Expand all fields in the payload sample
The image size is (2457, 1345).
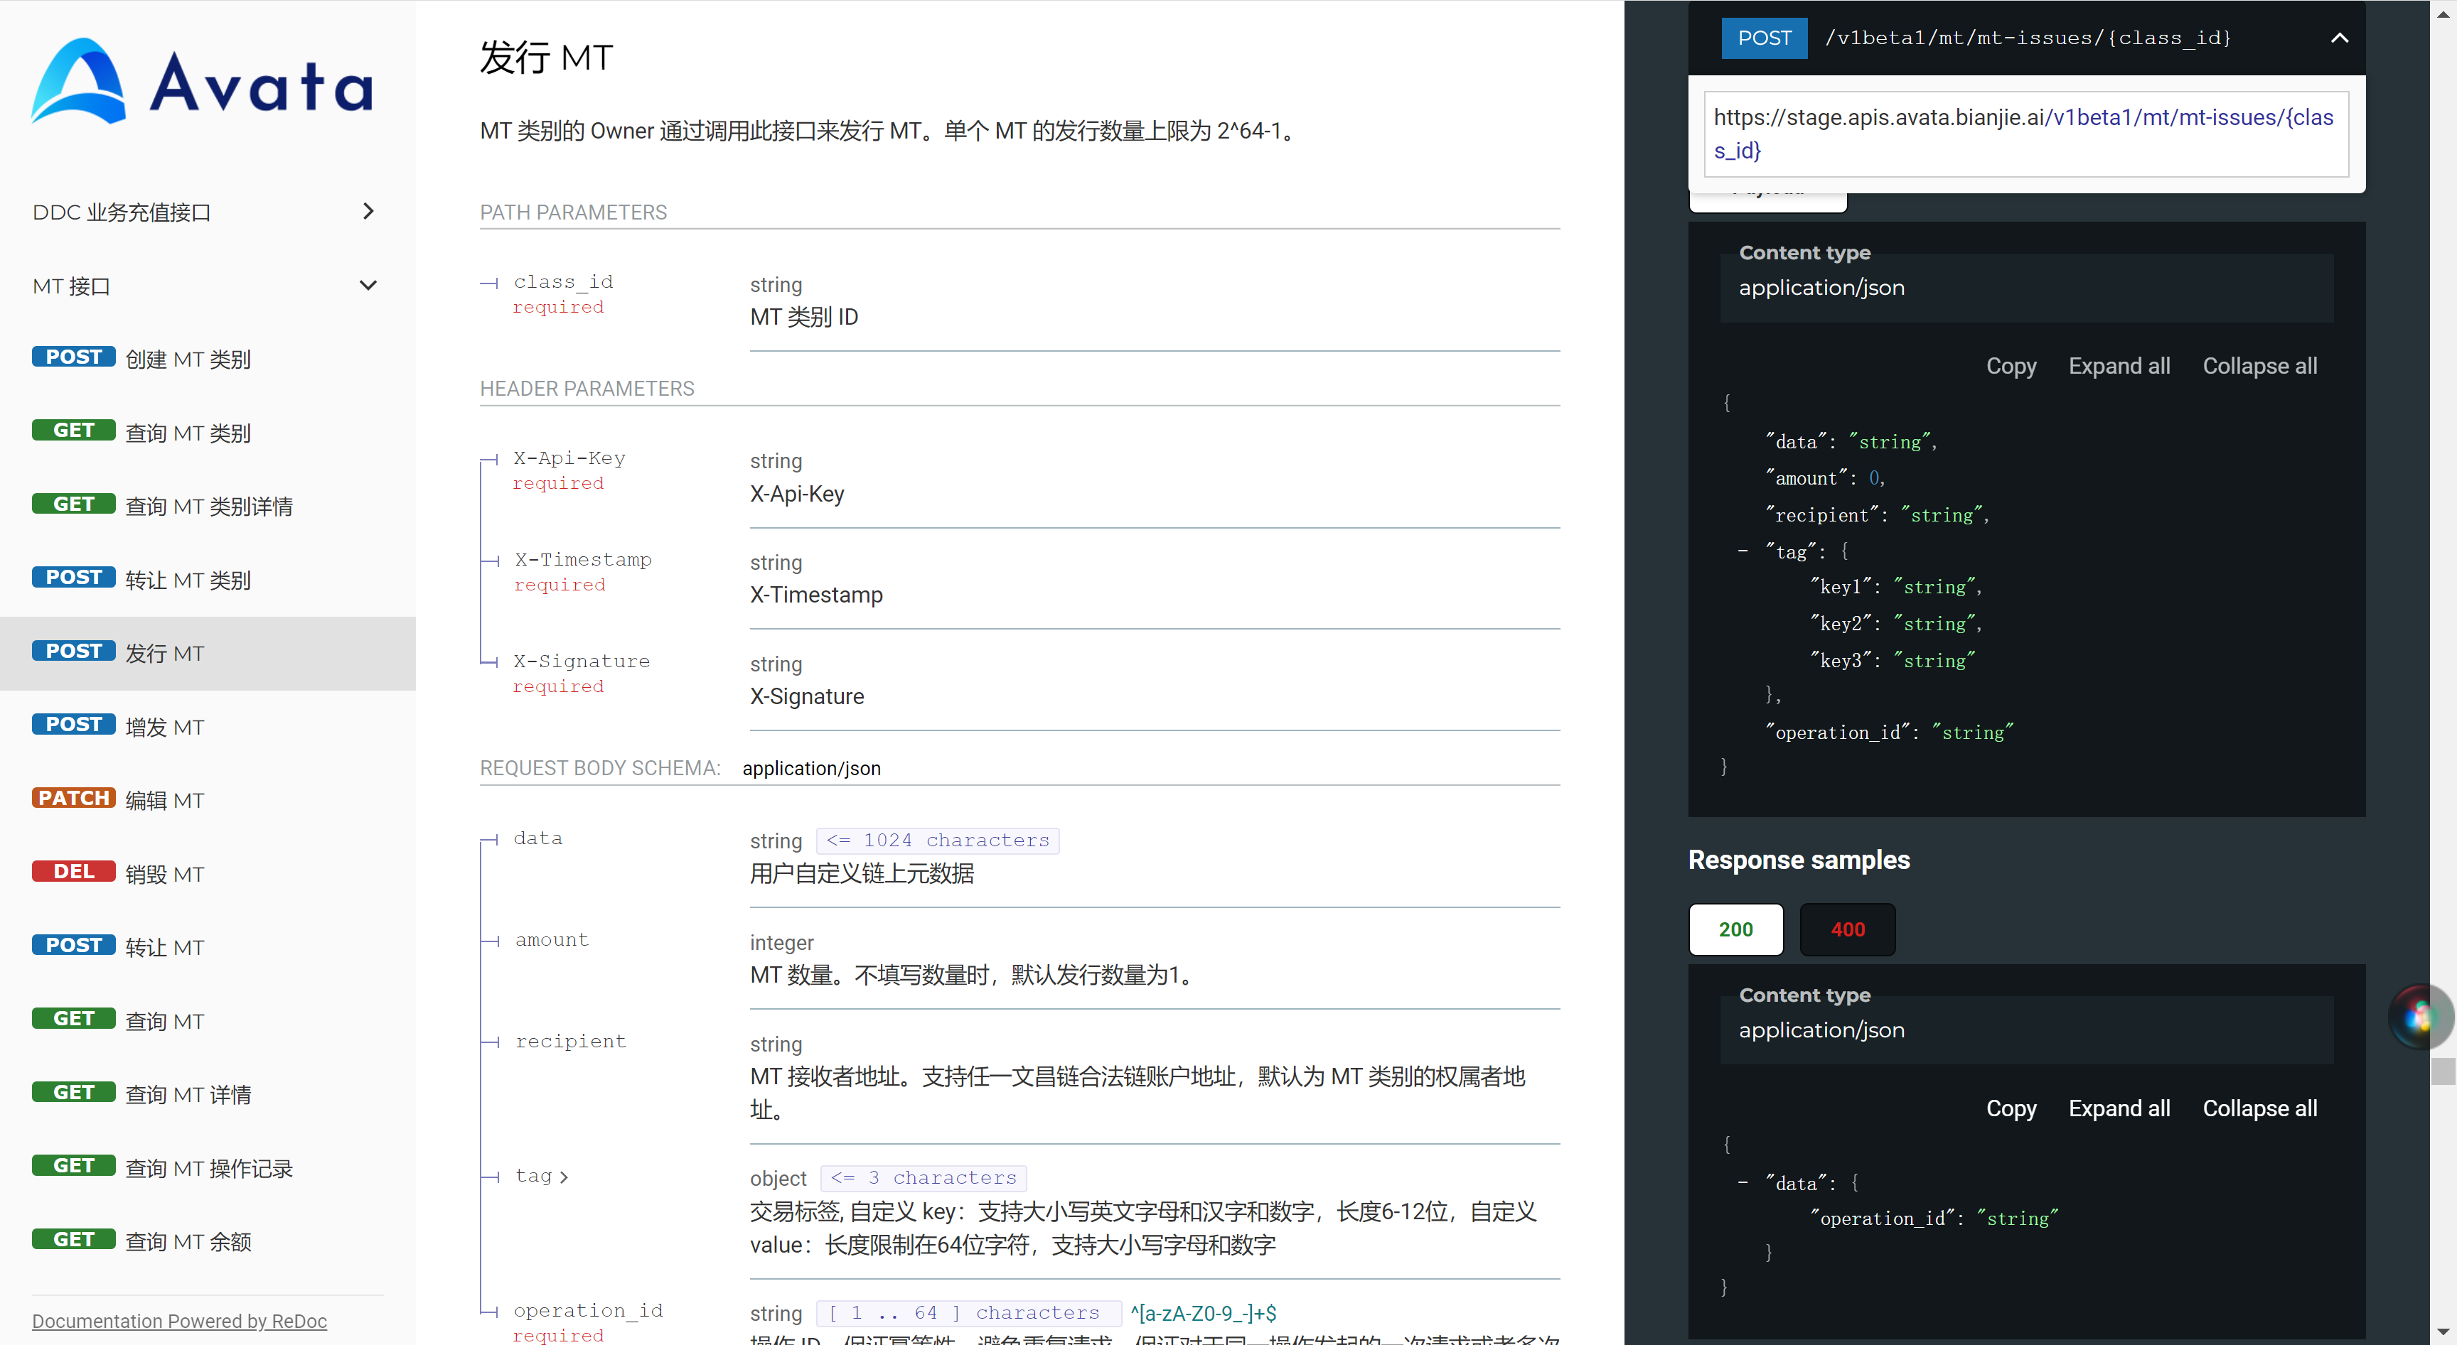click(x=2119, y=365)
